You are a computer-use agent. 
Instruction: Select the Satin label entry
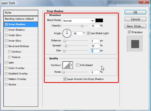(11, 63)
